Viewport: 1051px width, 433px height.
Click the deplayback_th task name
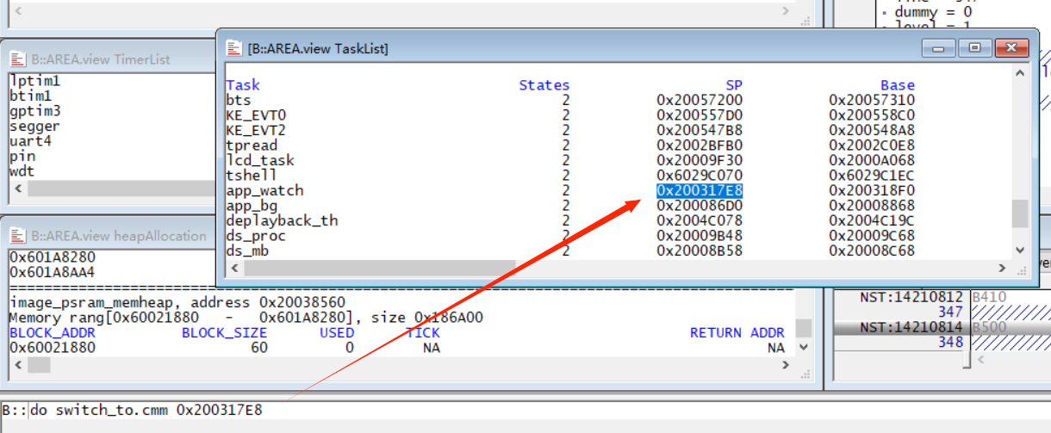[282, 220]
